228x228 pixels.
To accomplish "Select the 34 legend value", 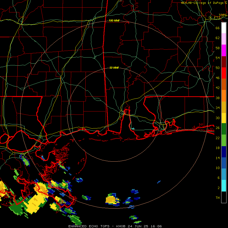I will (218, 108).
